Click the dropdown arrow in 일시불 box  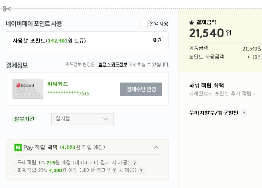[x=106, y=119]
